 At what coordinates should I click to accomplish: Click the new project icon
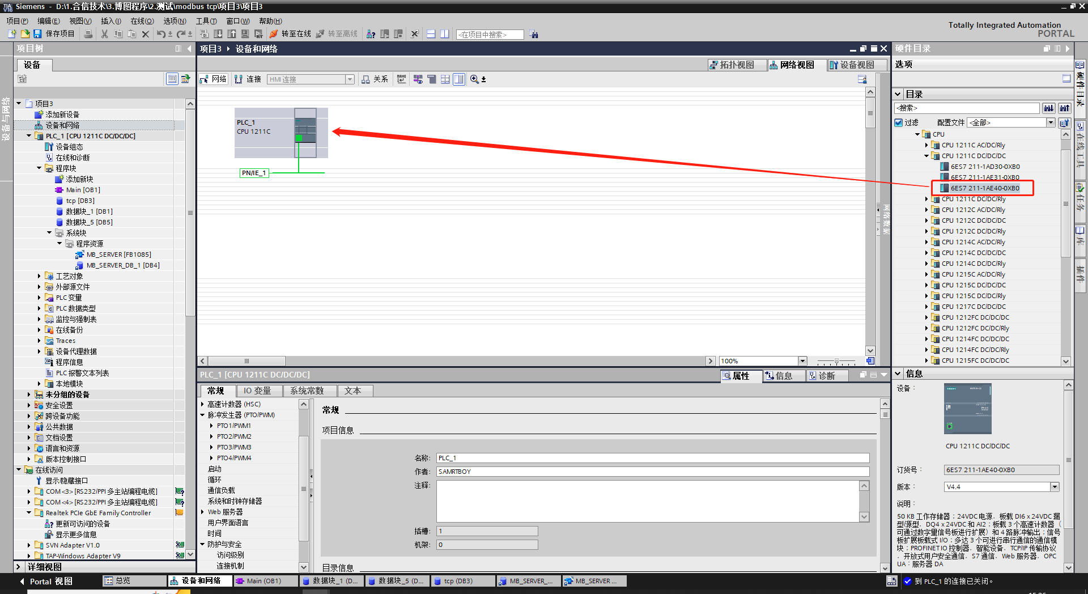click(12, 34)
